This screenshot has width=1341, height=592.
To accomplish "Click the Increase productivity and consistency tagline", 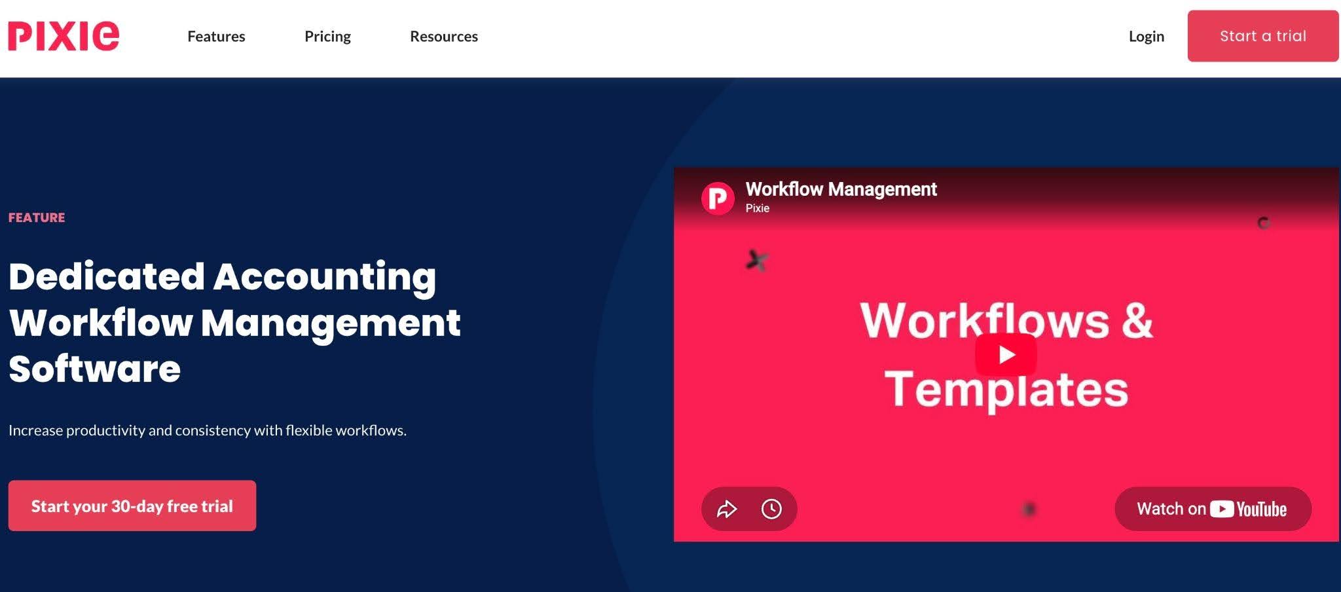I will click(208, 430).
